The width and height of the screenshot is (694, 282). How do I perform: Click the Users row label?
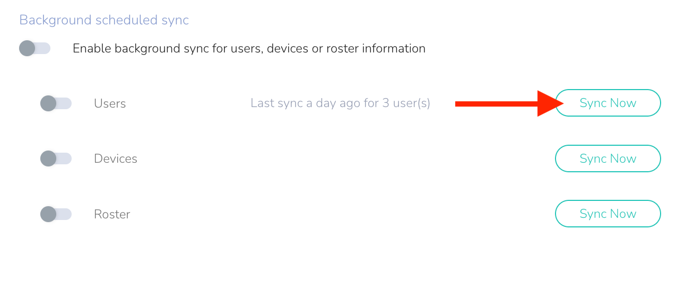(x=110, y=103)
